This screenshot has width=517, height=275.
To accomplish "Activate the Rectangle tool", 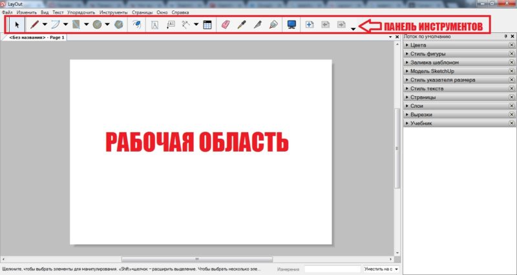I will tap(76, 25).
